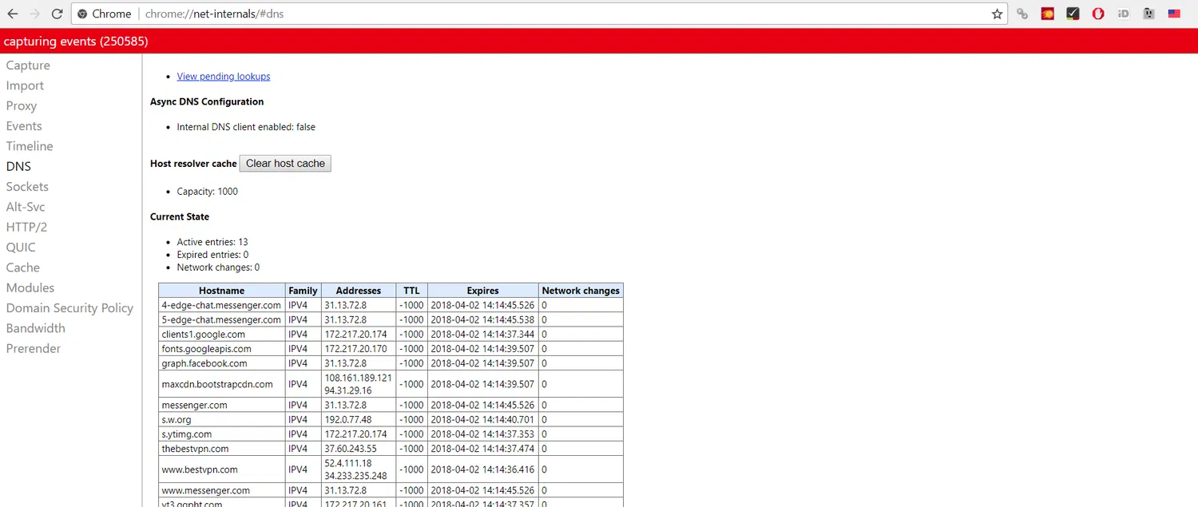Open the Timeline section

click(x=30, y=146)
